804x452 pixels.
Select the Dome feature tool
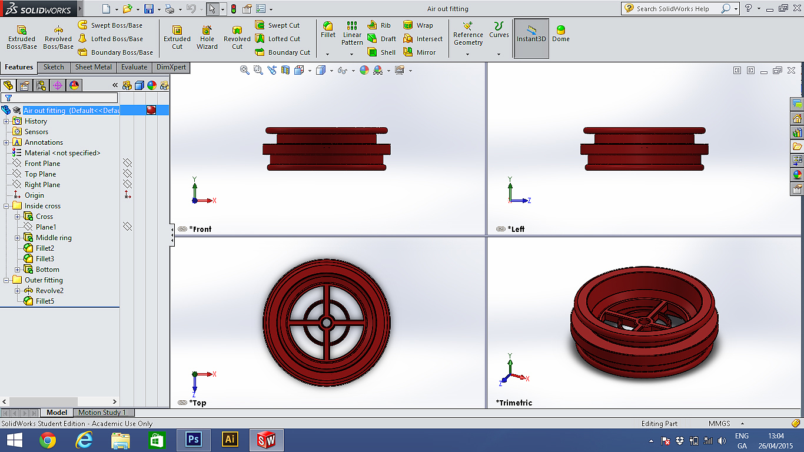pyautogui.click(x=560, y=34)
